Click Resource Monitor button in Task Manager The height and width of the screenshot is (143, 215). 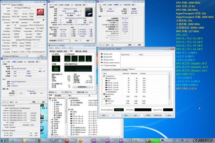click(x=83, y=87)
